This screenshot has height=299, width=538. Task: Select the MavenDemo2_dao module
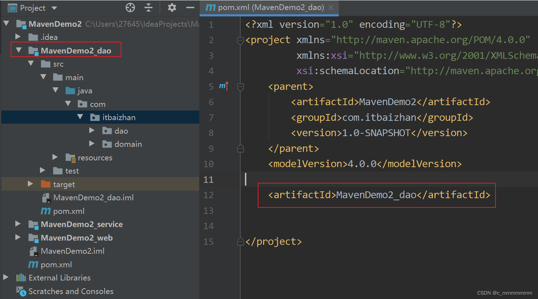coord(76,51)
